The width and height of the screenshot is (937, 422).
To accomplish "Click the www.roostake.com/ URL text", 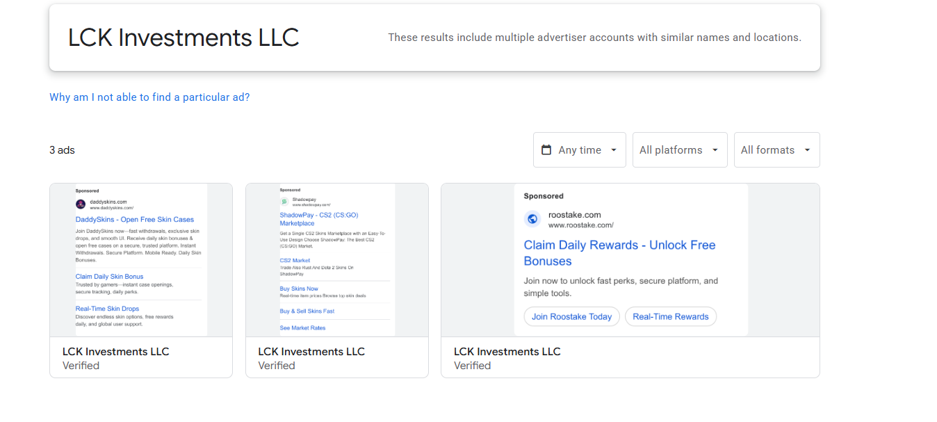I will [x=581, y=225].
